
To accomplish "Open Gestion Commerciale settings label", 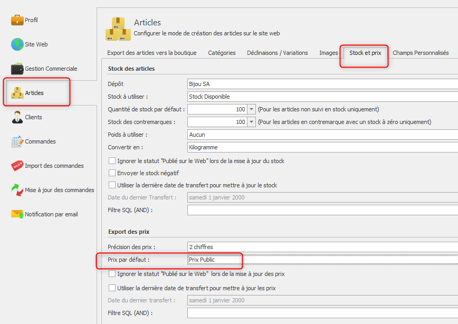I will 51,69.
